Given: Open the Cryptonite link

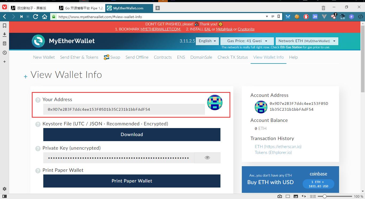Looking at the screenshot, I should tap(246, 29).
